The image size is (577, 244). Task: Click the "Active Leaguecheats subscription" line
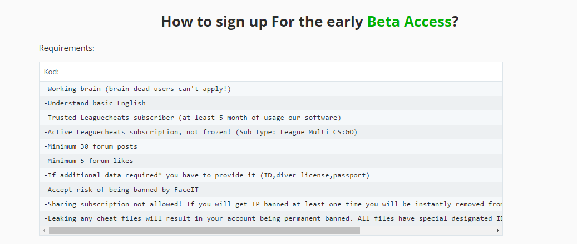click(x=271, y=132)
